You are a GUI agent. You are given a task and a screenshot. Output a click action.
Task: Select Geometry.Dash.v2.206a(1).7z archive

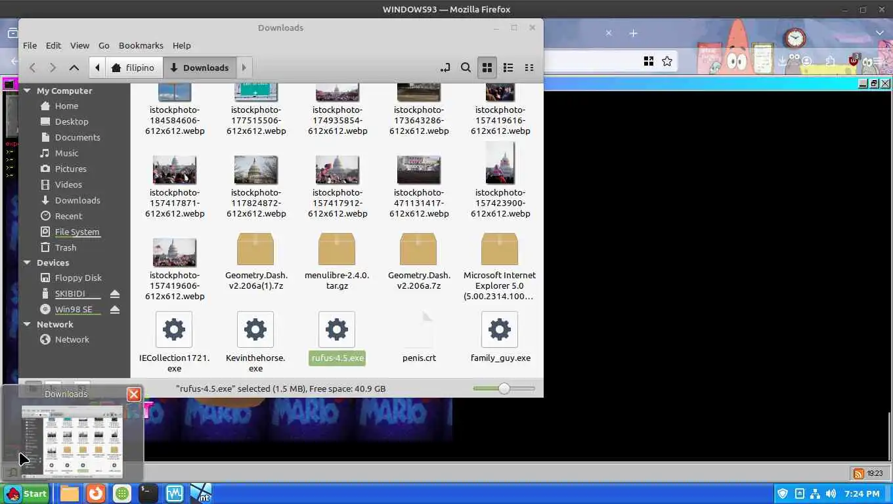point(255,249)
